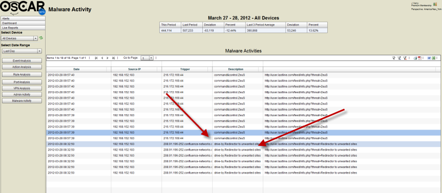The height and width of the screenshot is (193, 442).
Task: Click the This Period value 444,114
Action: [166, 30]
